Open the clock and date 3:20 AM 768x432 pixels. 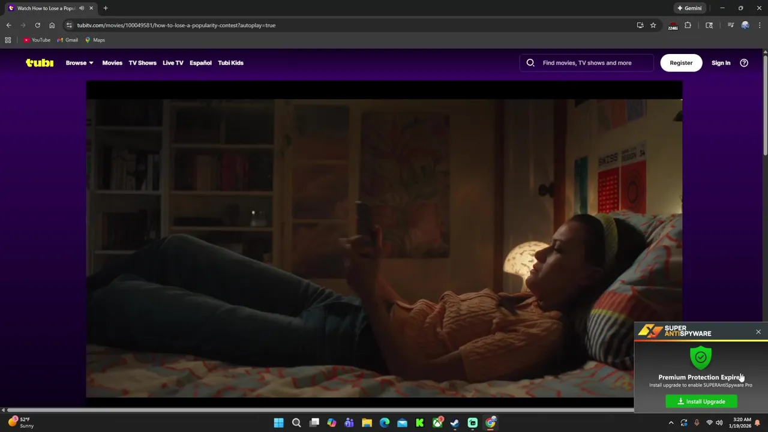(x=742, y=422)
